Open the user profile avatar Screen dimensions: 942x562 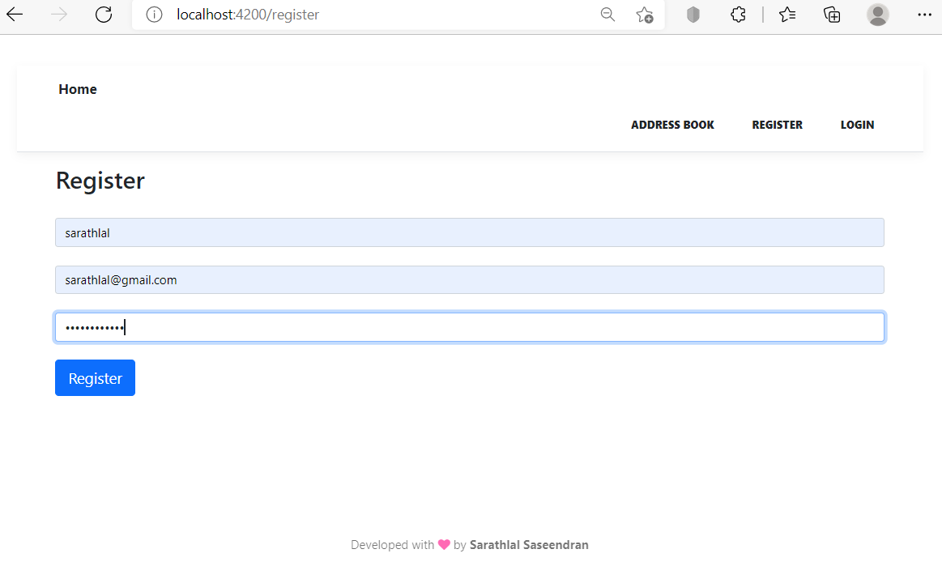(877, 15)
